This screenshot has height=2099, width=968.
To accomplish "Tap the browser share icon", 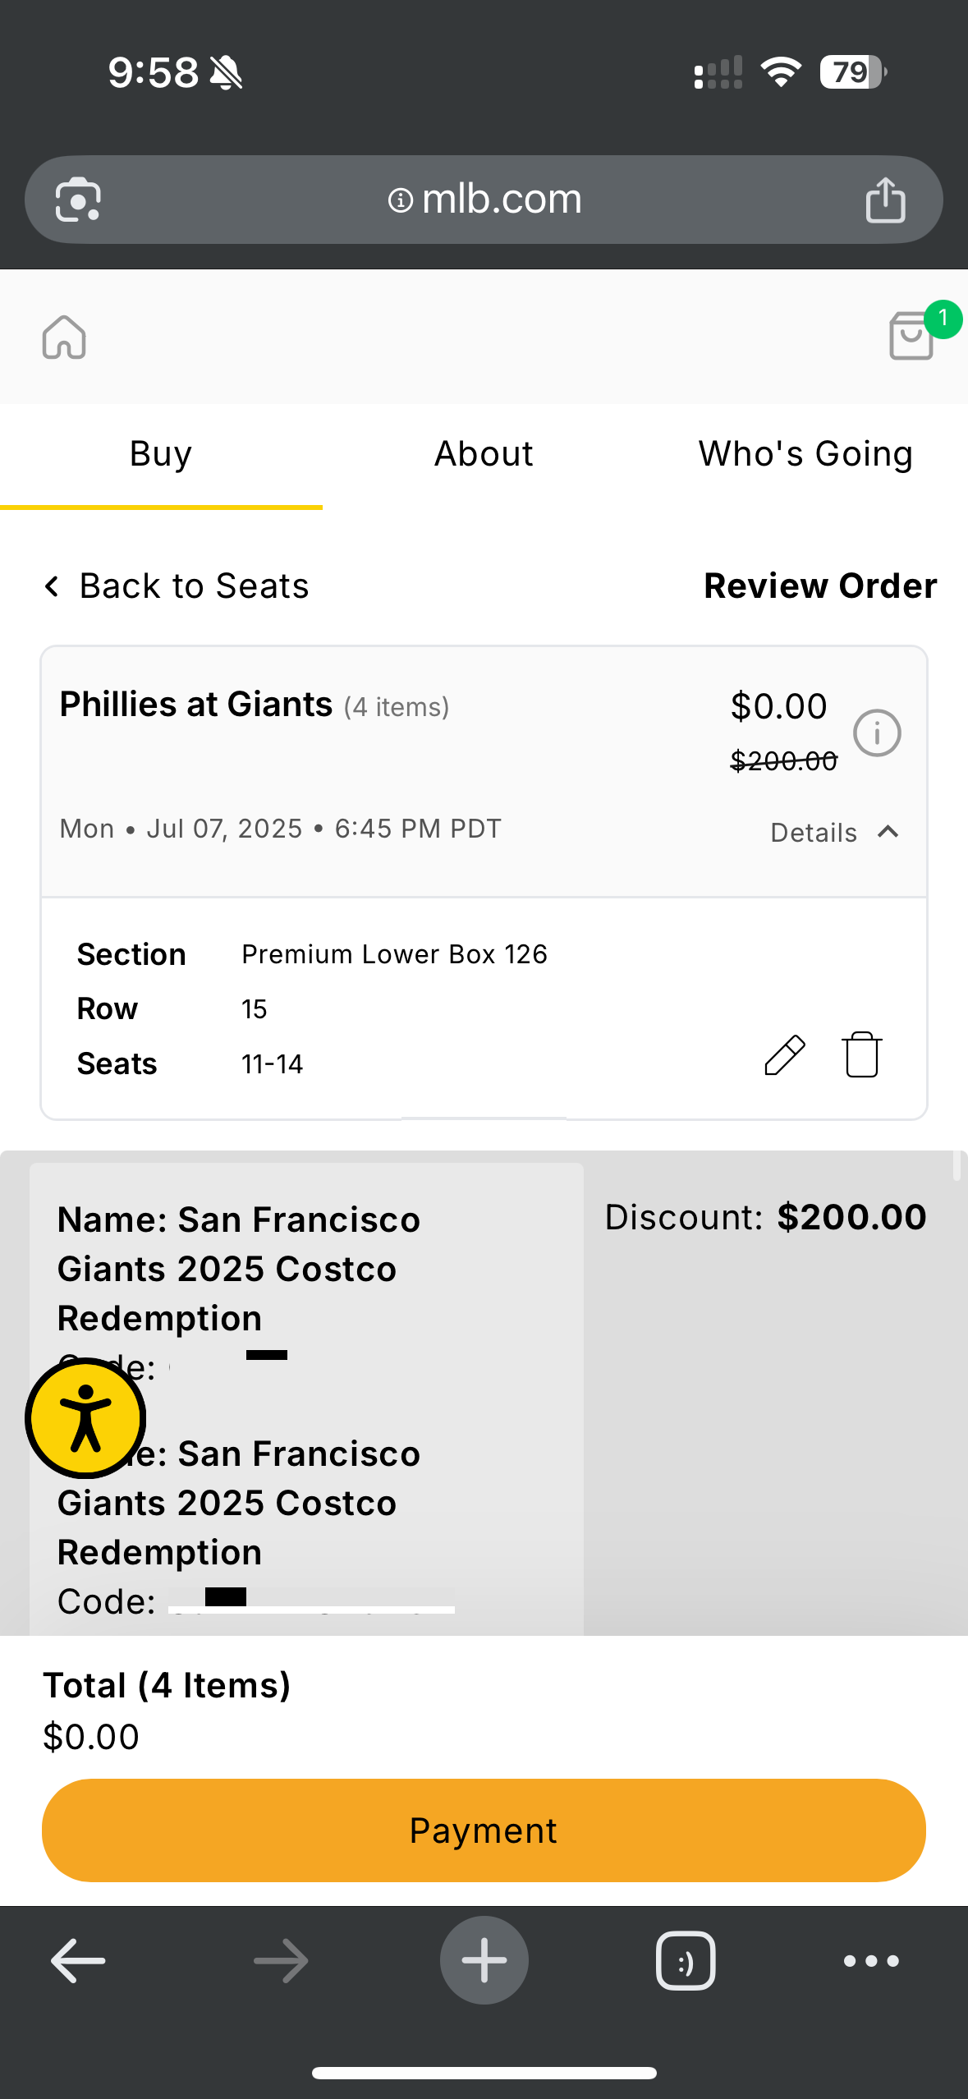I will click(885, 200).
